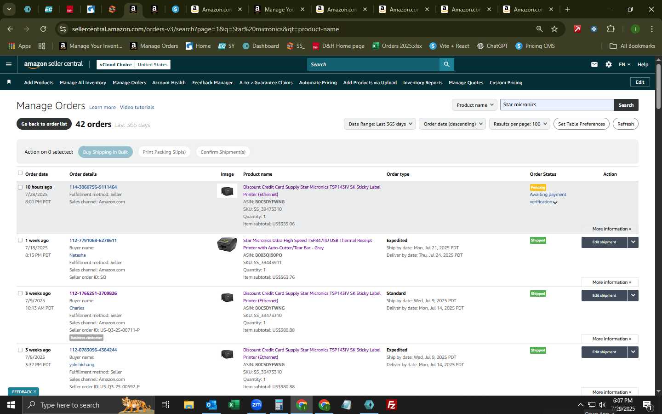Reload the page with browser refresh icon
662x414 pixels.
(x=43, y=29)
